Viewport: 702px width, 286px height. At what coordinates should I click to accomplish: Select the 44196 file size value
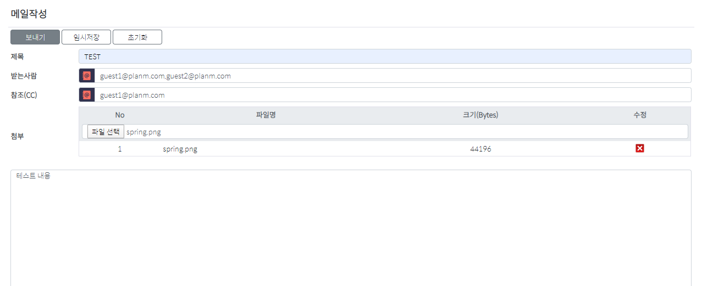[480, 149]
